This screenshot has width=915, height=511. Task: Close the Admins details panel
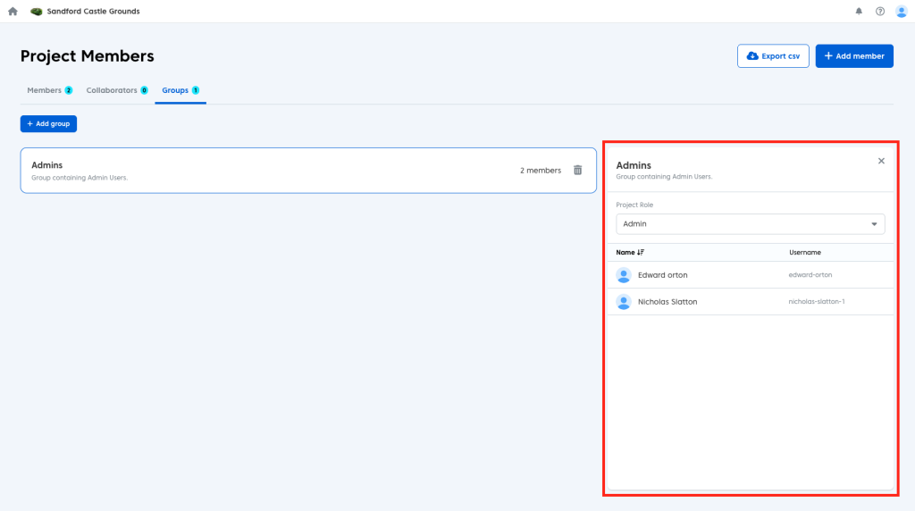click(x=881, y=161)
